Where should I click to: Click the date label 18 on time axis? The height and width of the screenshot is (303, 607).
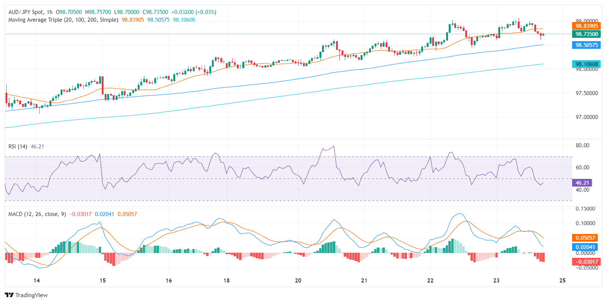point(227,281)
